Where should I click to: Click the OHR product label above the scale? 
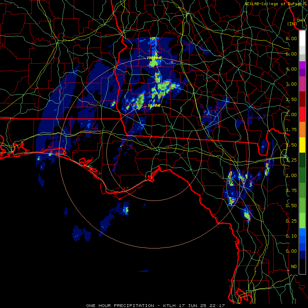[x=301, y=21]
